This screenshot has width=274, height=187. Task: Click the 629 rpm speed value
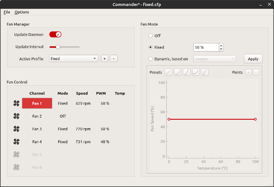[x=83, y=103]
